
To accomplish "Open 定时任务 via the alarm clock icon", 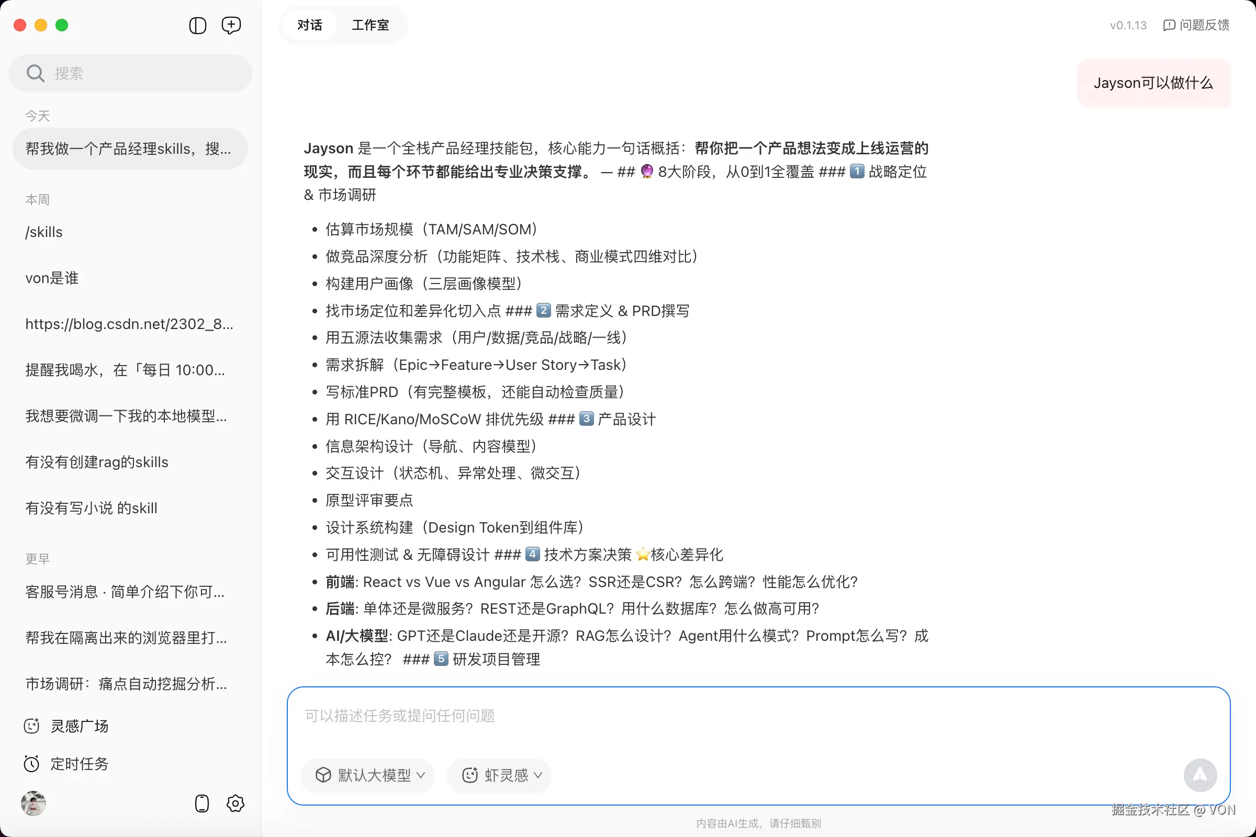I will pos(31,763).
